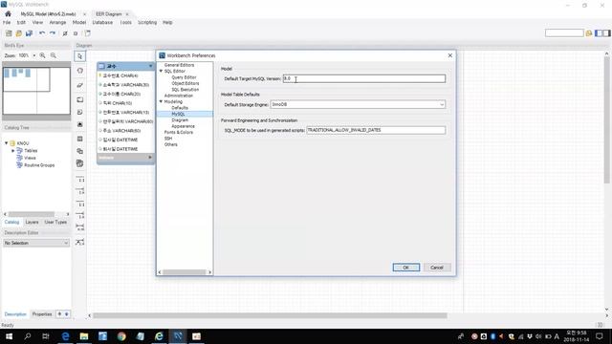Switch to the MySQL Model tab
The image size is (612, 344).
coord(48,14)
